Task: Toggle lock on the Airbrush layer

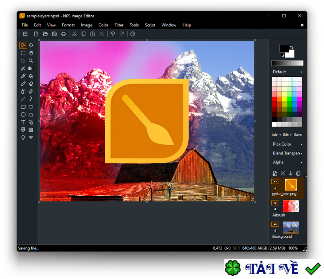Action: click(275, 209)
